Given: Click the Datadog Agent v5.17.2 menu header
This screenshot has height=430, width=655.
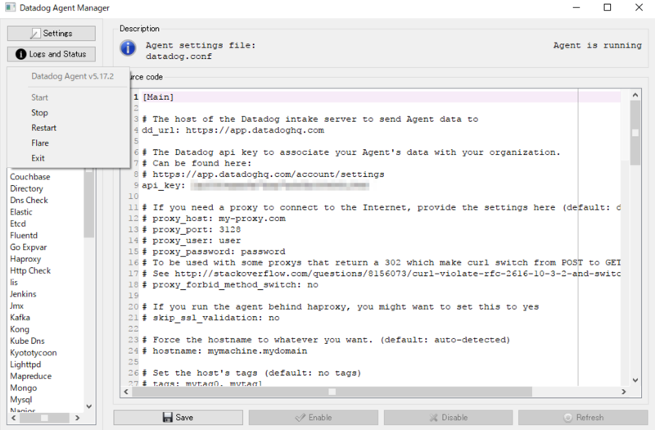Looking at the screenshot, I should tap(72, 76).
